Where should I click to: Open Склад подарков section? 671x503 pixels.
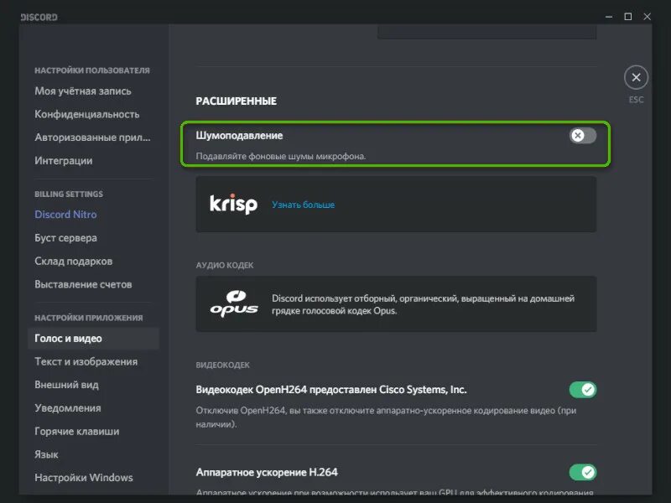73,261
